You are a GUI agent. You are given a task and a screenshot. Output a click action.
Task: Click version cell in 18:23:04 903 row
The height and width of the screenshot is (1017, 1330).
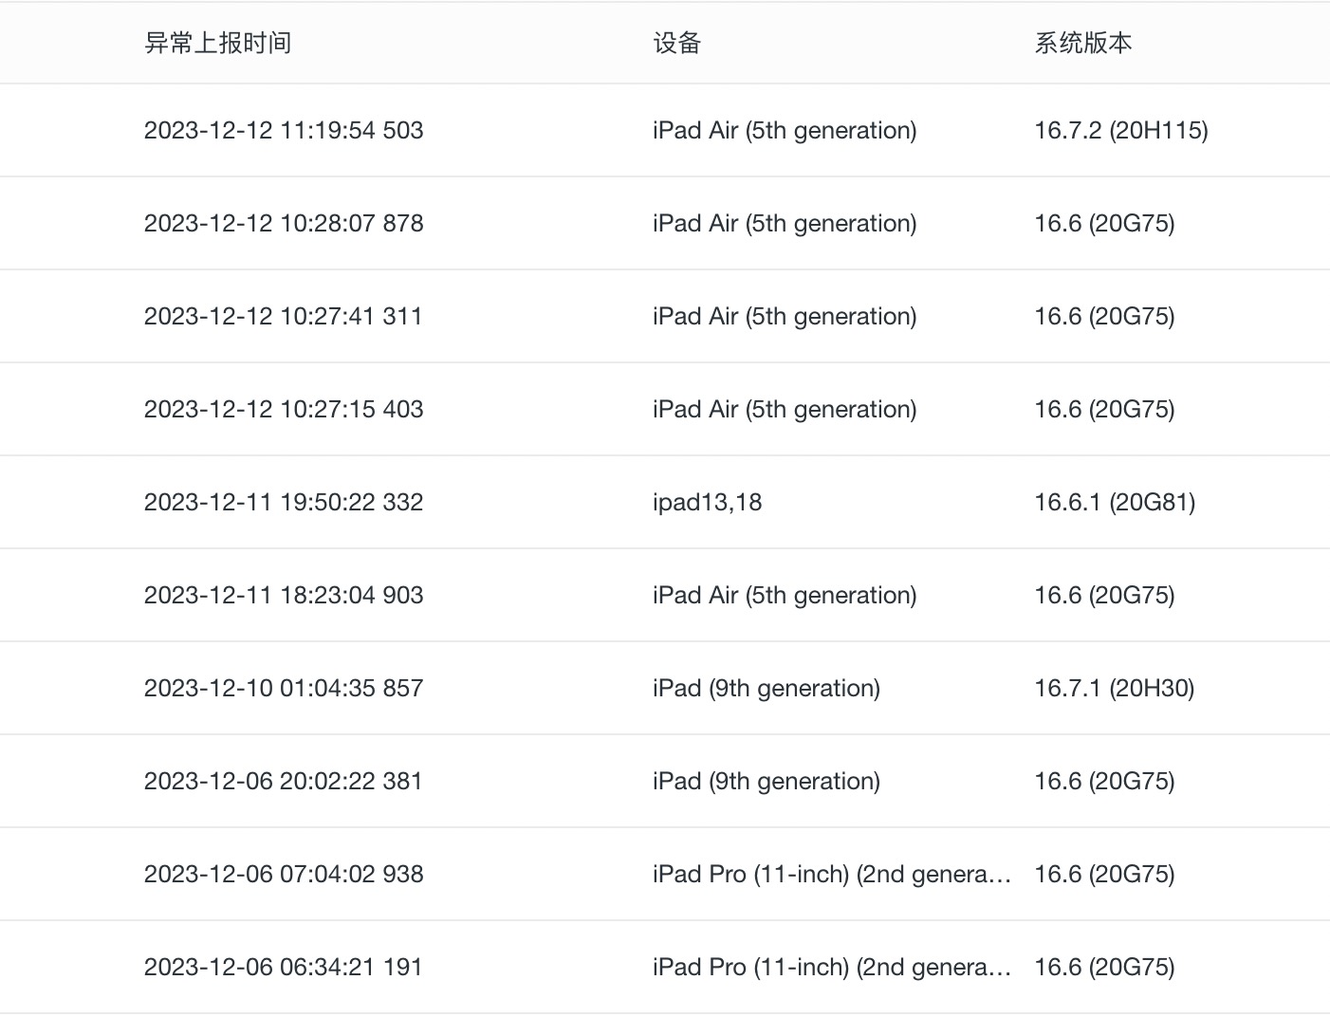click(1104, 595)
